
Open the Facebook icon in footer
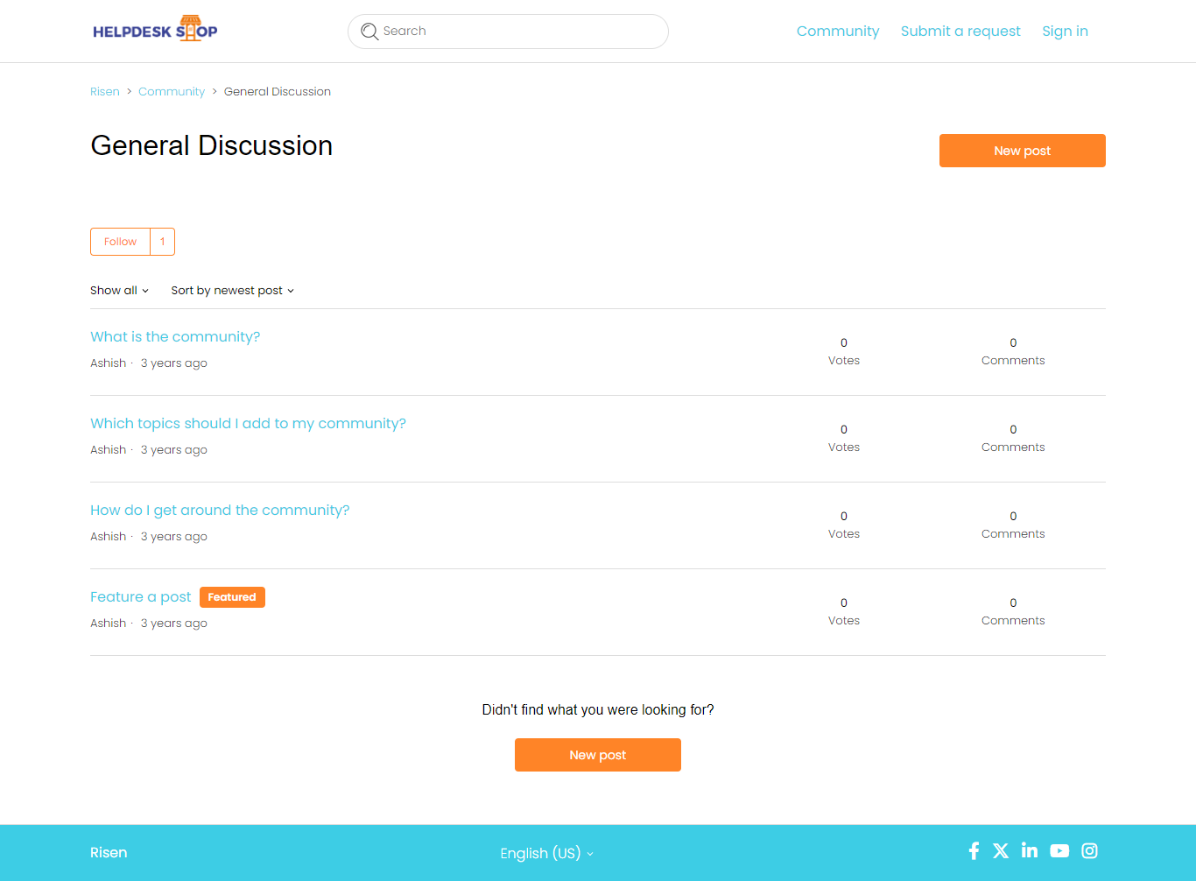[974, 851]
